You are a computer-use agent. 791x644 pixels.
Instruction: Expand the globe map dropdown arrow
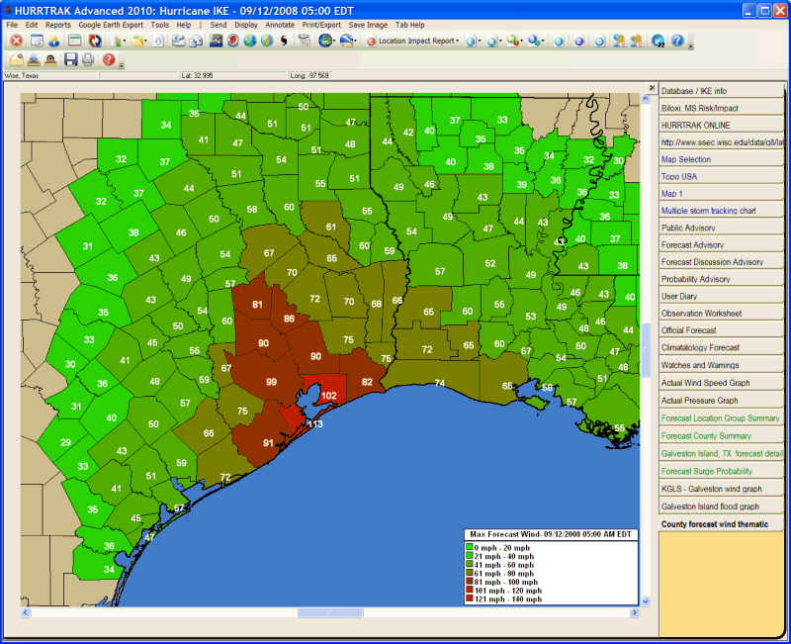pyautogui.click(x=336, y=42)
